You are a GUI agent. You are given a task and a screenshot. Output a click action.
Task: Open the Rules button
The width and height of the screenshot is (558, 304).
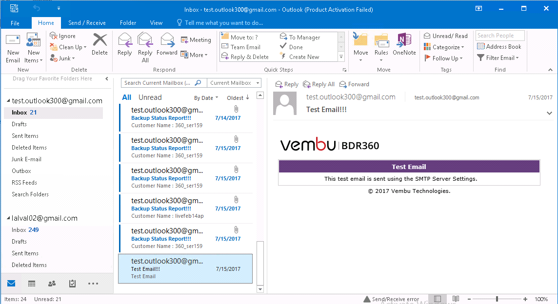(x=381, y=47)
